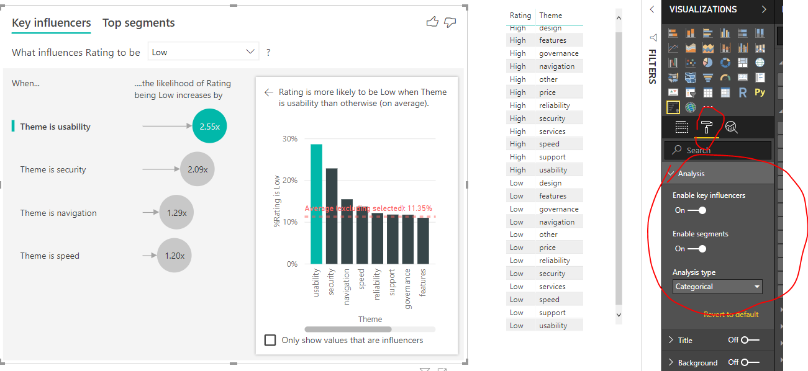
Task: Click the question mark help link
Action: pos(268,53)
